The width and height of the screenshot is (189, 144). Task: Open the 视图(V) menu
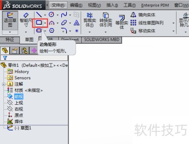[x=94, y=5]
